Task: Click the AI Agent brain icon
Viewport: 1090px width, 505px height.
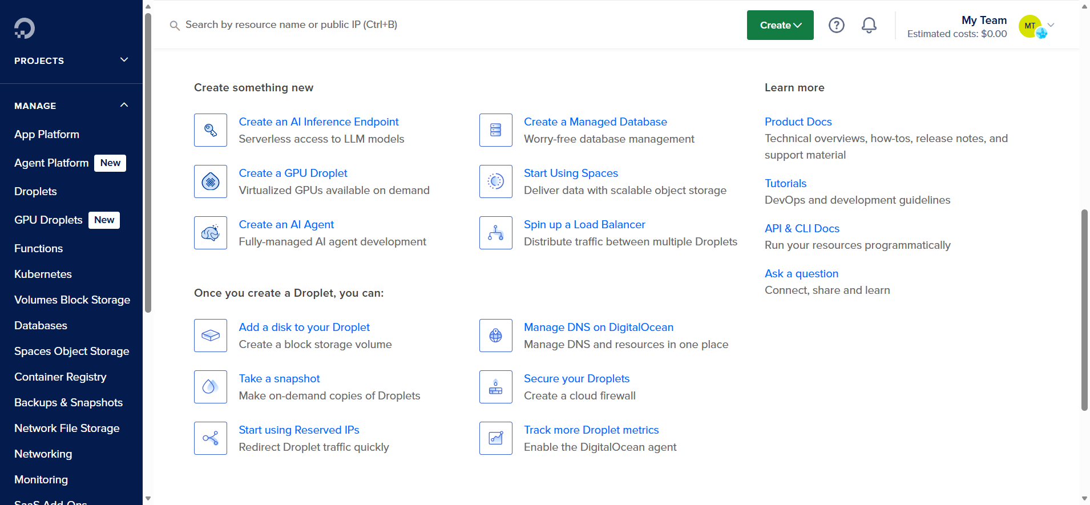Action: (211, 233)
